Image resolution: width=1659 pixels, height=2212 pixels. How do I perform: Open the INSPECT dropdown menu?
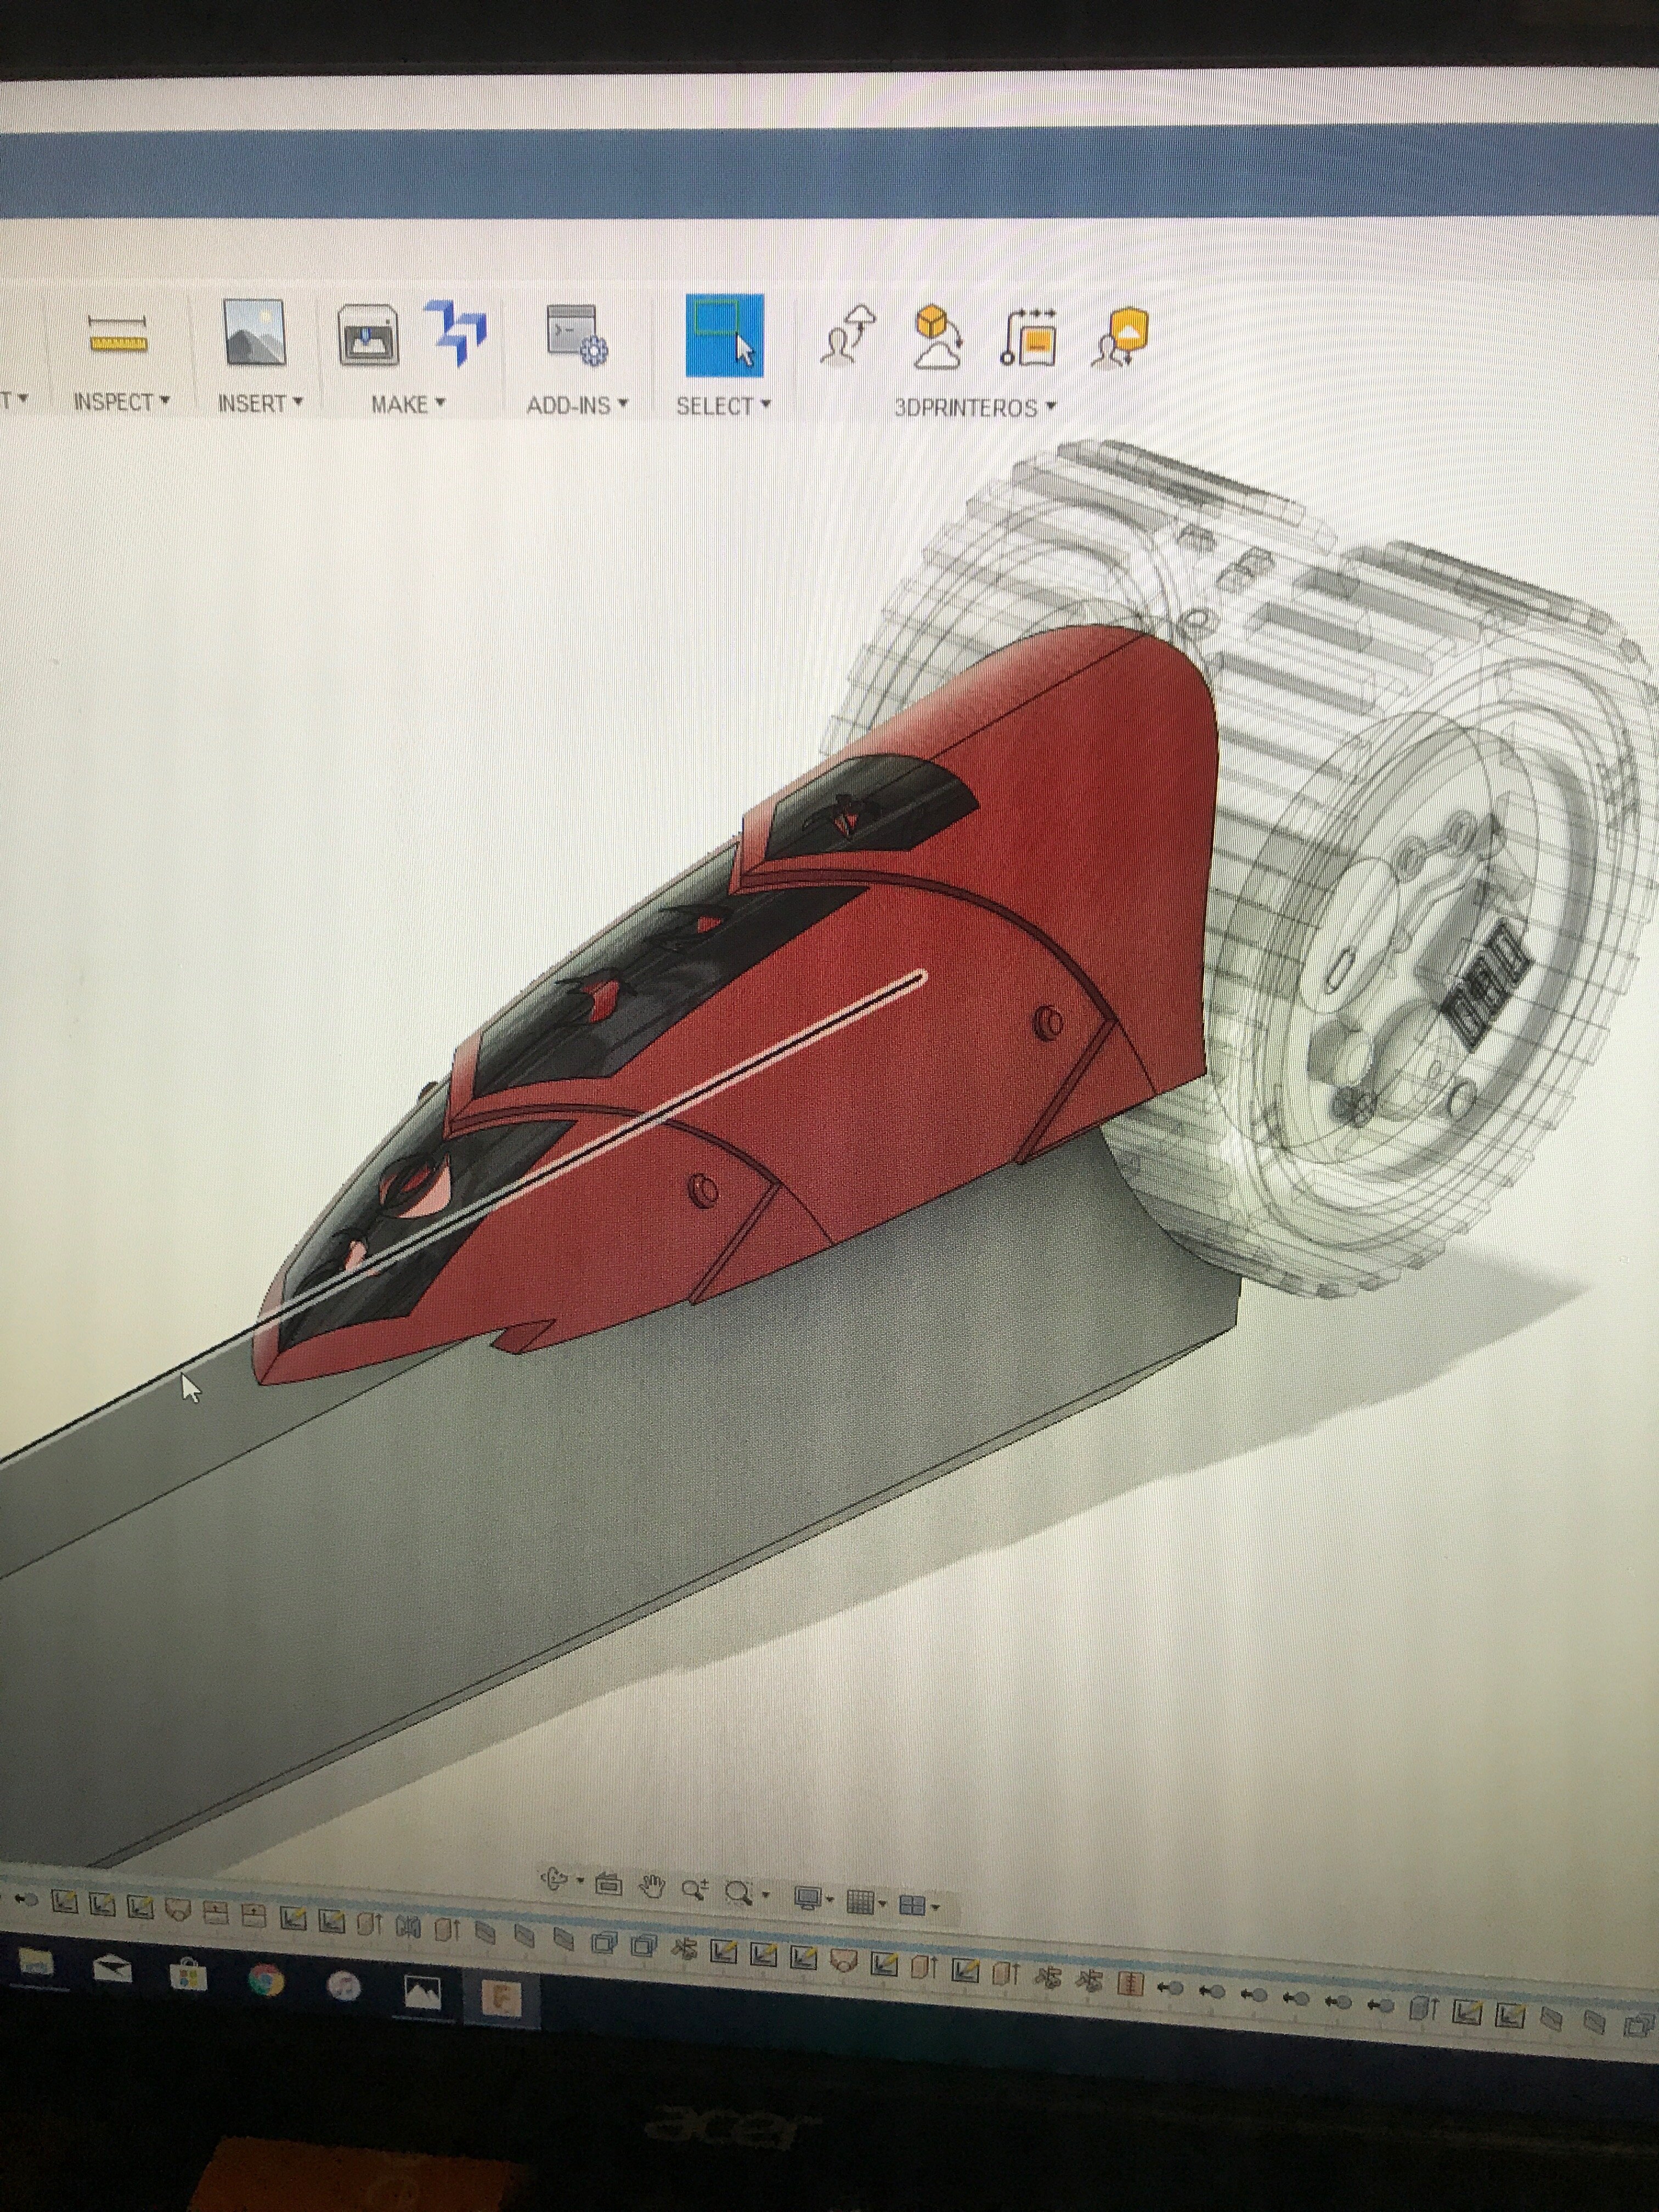point(121,402)
